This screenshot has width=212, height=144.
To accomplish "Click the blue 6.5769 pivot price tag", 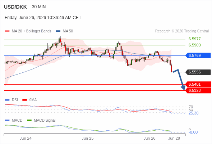I will [198, 55].
